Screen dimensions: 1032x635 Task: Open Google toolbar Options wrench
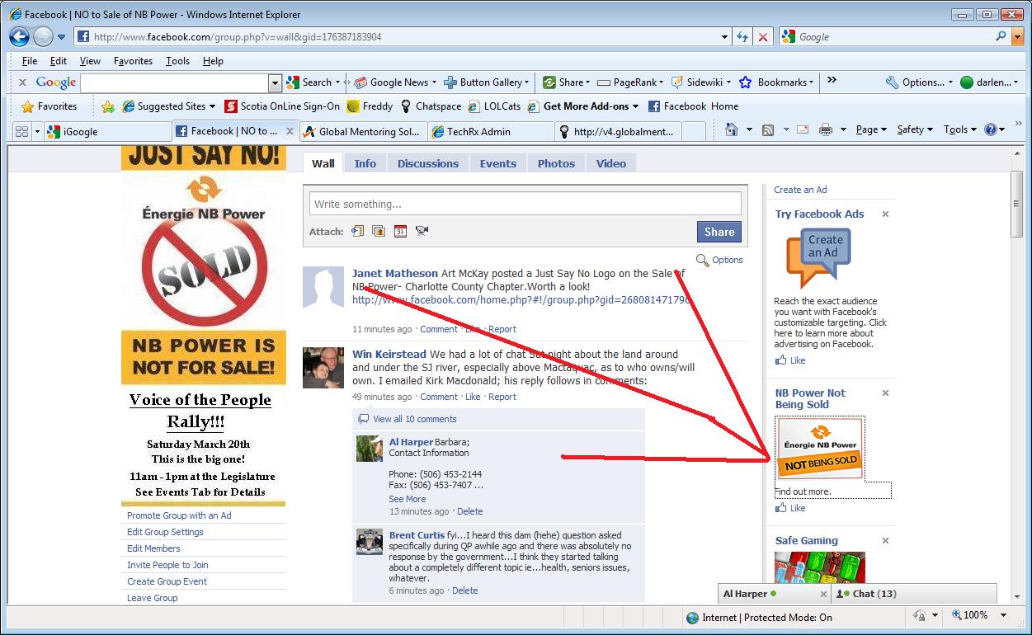919,82
